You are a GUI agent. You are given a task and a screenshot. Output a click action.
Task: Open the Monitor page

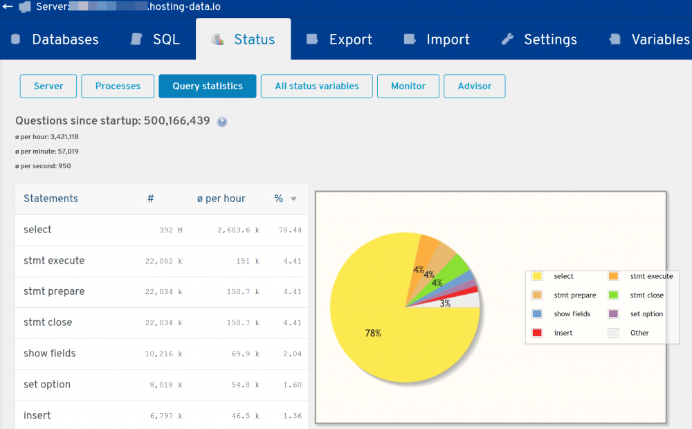click(x=408, y=86)
